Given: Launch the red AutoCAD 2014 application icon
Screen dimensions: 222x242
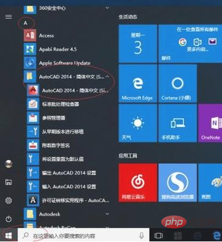Looking at the screenshot, I should [x=33, y=90].
